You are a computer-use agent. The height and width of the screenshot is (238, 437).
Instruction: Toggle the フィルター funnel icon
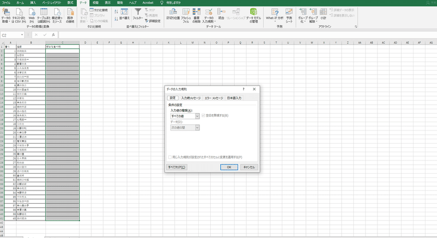pyautogui.click(x=138, y=14)
